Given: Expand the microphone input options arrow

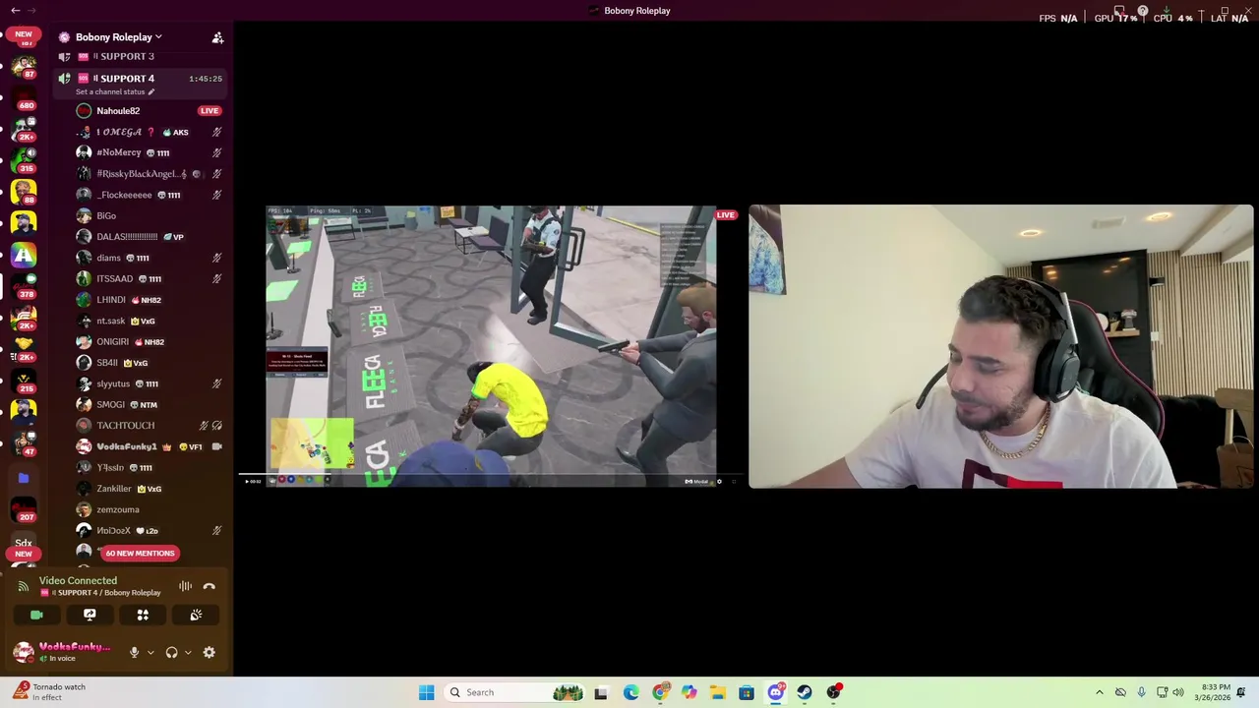Looking at the screenshot, I should coord(150,652).
